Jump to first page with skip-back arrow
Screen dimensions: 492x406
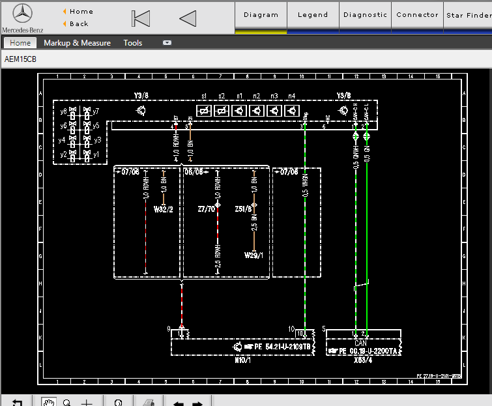(141, 19)
